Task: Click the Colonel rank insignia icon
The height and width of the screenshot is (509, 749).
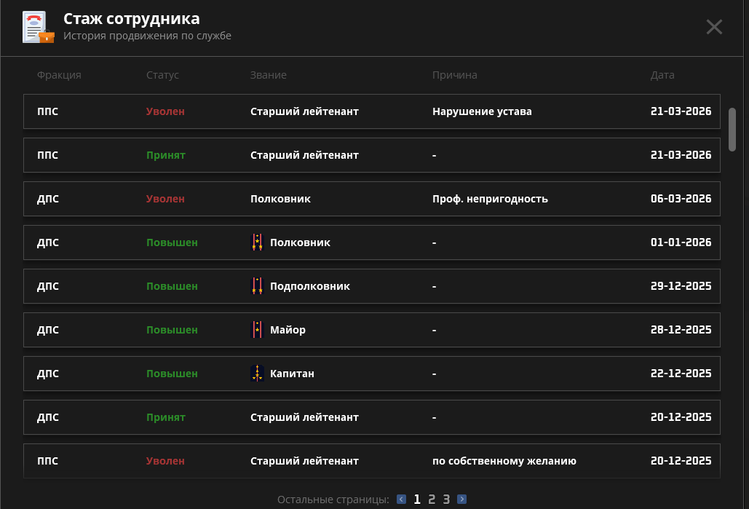Action: point(257,242)
